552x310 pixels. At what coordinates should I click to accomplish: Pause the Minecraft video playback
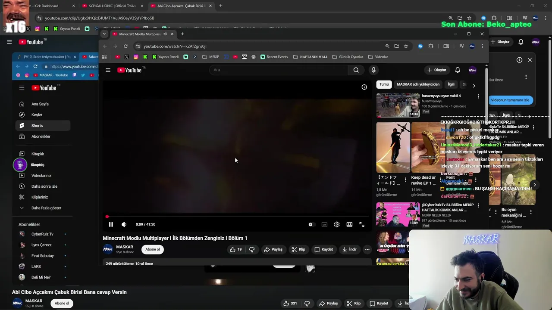coord(111,224)
